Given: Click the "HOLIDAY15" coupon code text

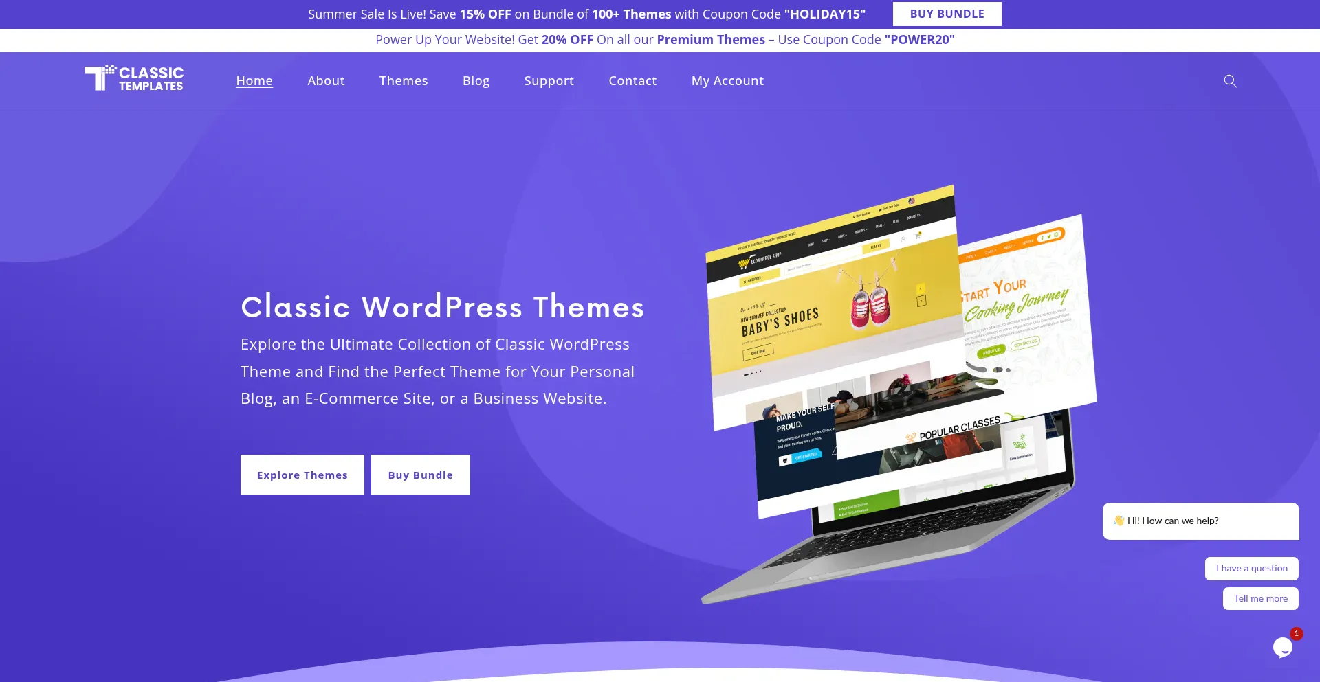Looking at the screenshot, I should (x=825, y=14).
